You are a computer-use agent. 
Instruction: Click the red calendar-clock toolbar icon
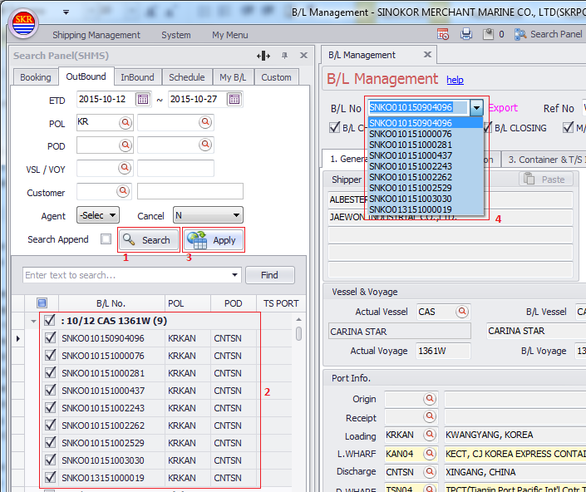(x=443, y=34)
